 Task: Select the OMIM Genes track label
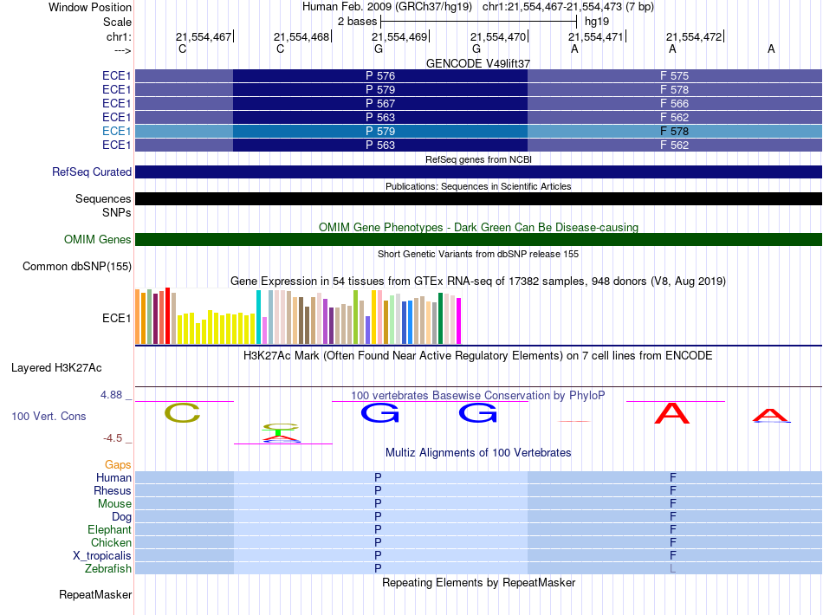98,240
